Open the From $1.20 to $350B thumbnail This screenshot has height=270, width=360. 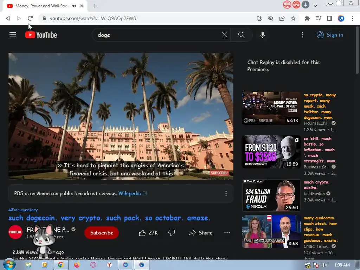point(271,152)
